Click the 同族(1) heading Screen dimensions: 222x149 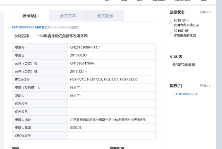click(176, 86)
